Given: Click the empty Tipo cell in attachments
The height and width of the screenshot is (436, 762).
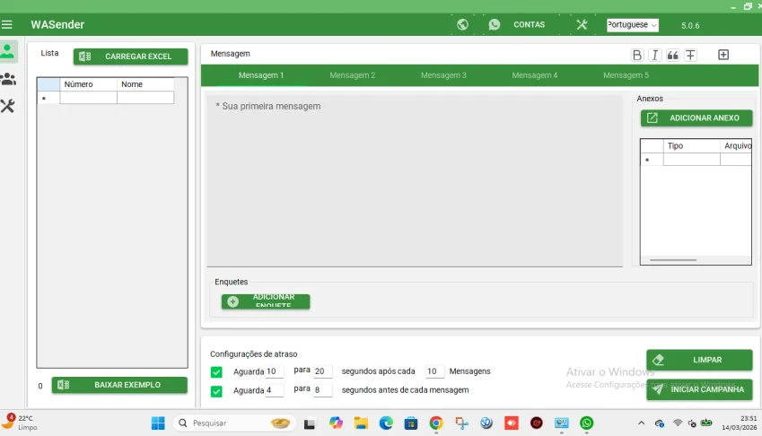Looking at the screenshot, I should 691,160.
